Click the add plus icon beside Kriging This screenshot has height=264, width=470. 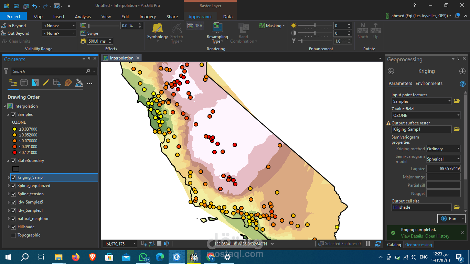[462, 71]
